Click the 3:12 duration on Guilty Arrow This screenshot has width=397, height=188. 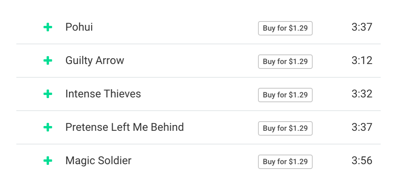362,61
